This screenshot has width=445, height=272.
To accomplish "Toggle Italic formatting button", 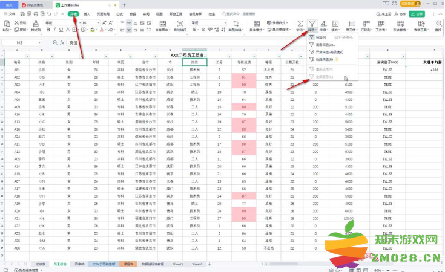I will coord(56,29).
